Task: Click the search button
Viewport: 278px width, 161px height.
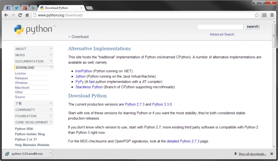Action: [x=252, y=27]
